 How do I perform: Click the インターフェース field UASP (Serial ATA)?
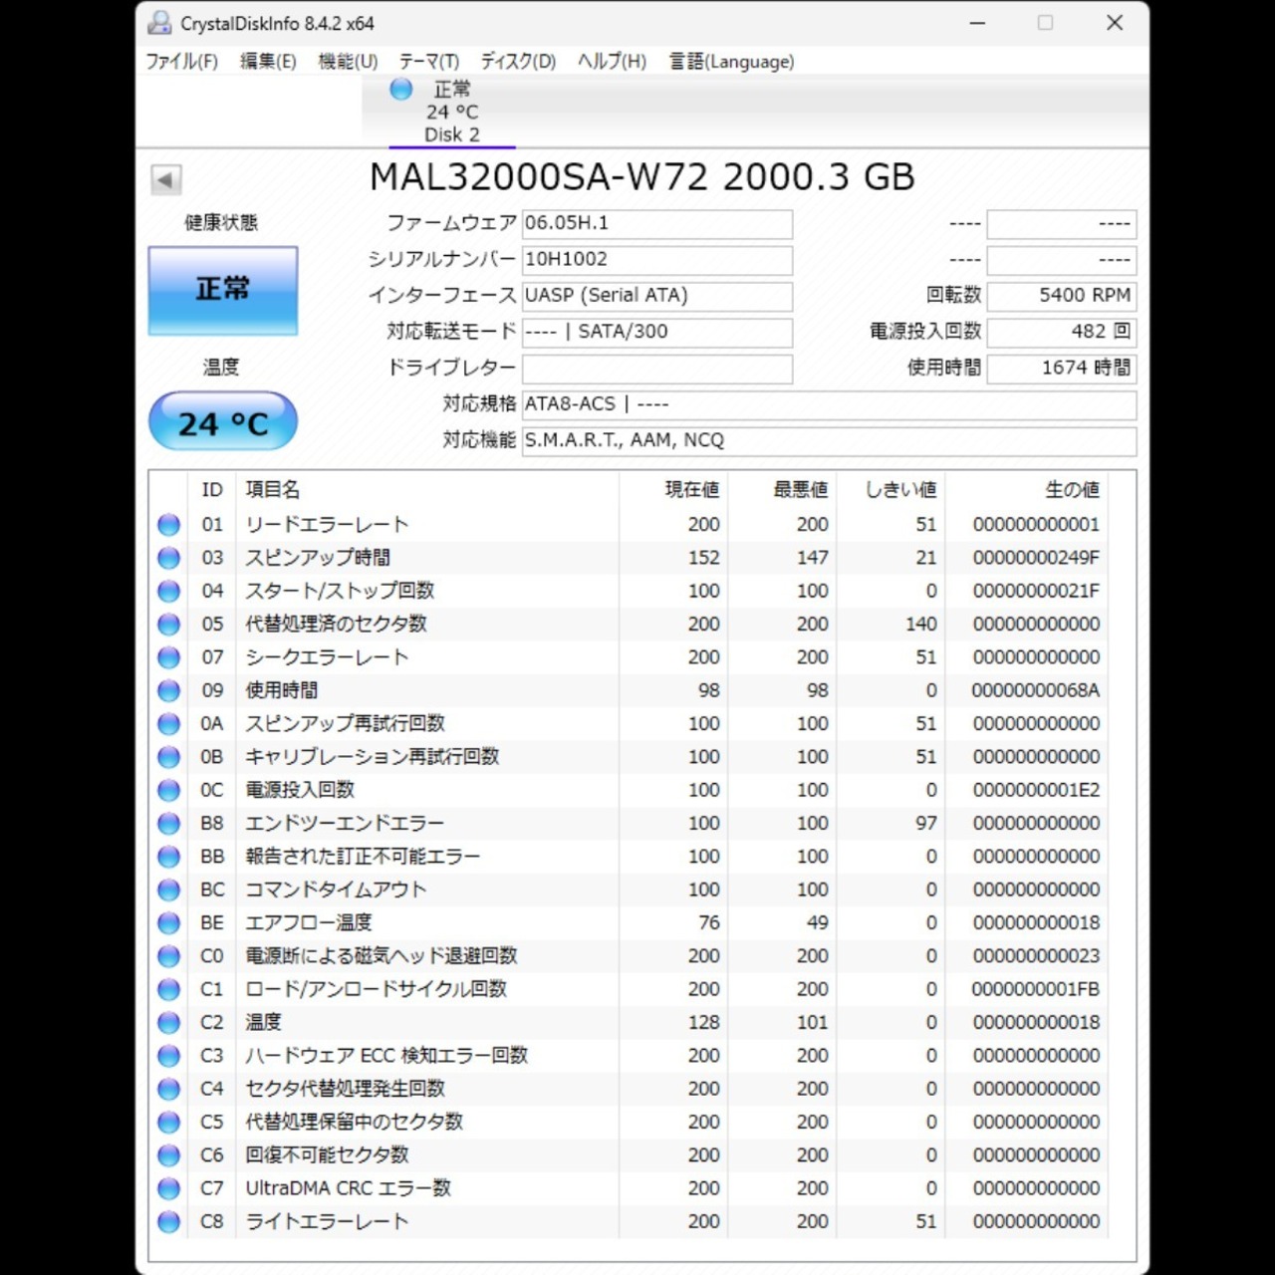[x=657, y=296]
